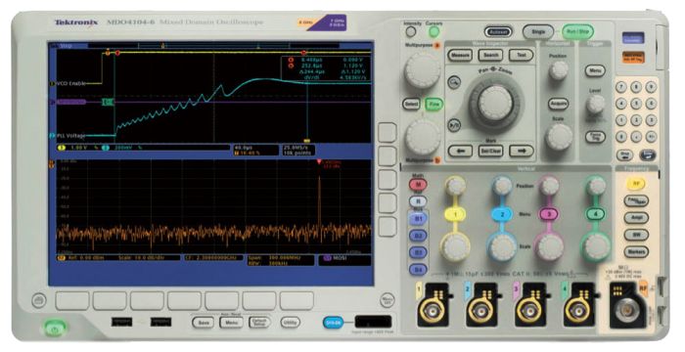Tap the magnifier zoom button
This screenshot has height=352, width=685.
(x=454, y=82)
